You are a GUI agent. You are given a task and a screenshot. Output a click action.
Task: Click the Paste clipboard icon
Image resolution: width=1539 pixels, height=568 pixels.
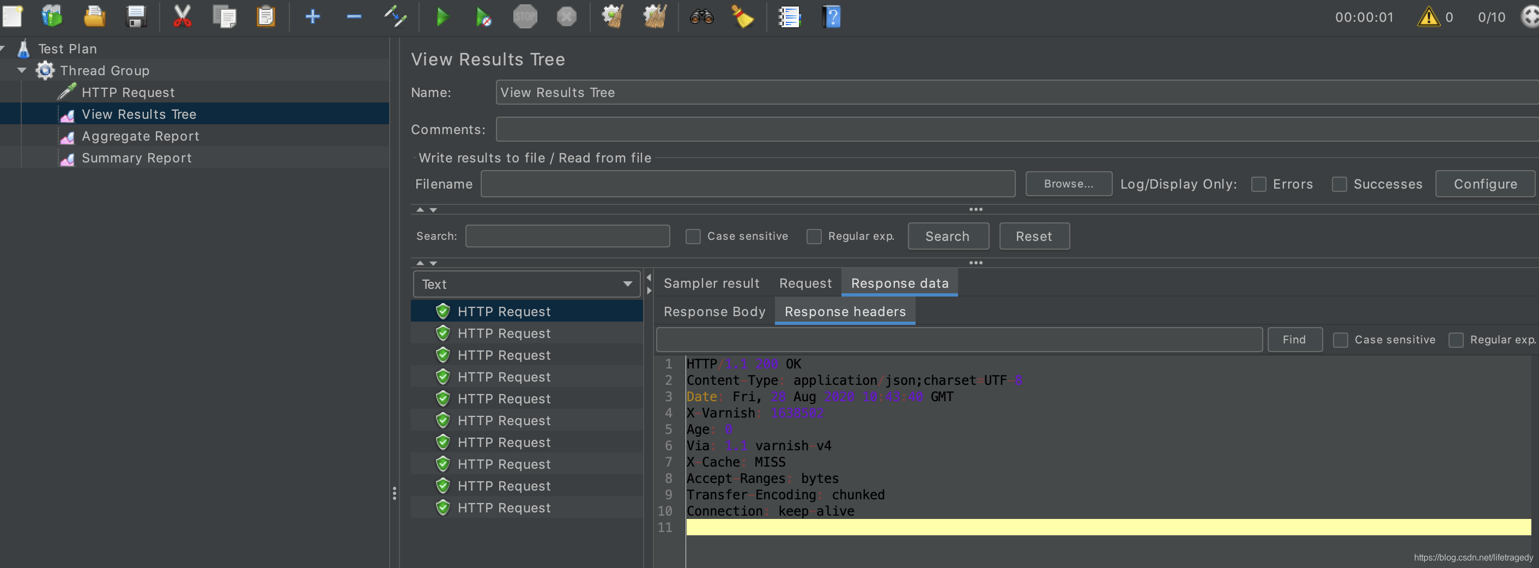coord(266,17)
